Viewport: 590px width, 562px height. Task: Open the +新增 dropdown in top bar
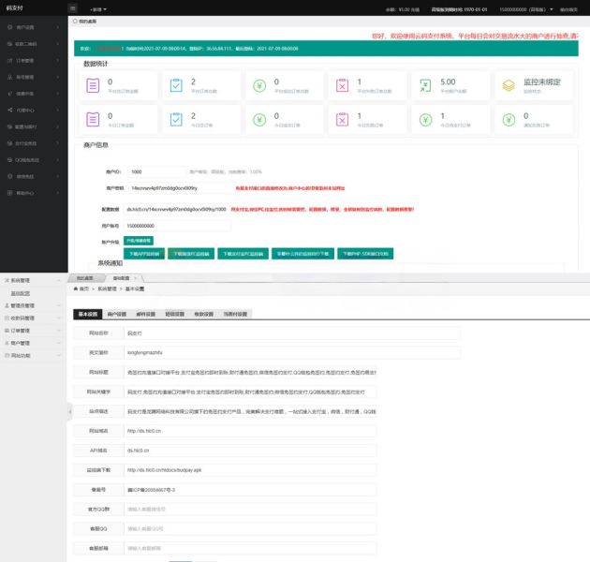tap(97, 7)
